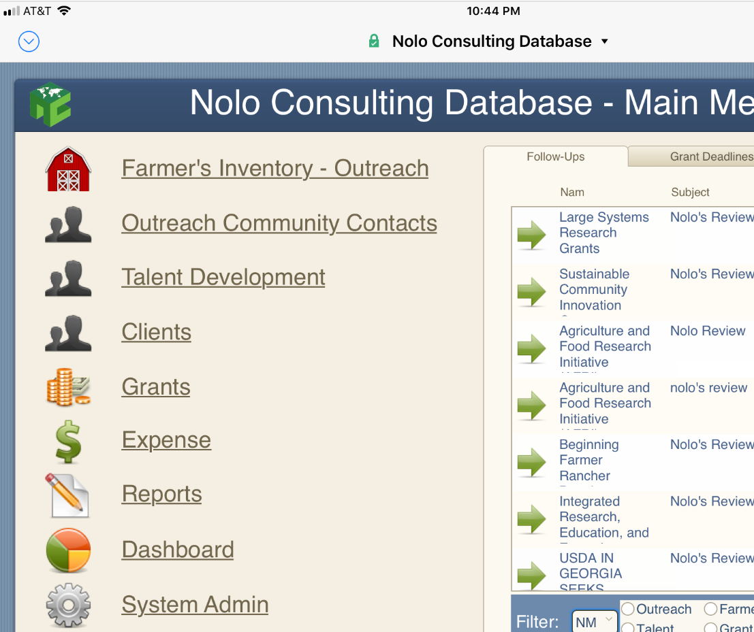Click the people icon beside Talent Development

tap(68, 278)
